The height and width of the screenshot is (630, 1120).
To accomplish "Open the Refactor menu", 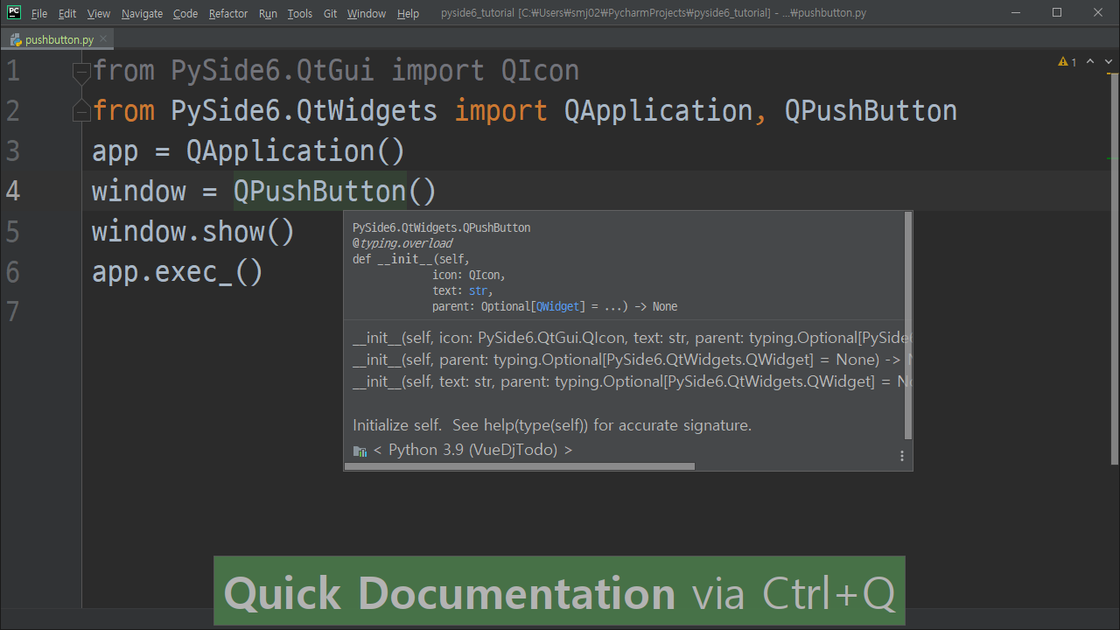I will click(228, 13).
